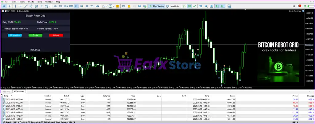This screenshot has height=124, width=315.
Task: Switch chart to M30 timeframe
Action: click(x=71, y=6)
